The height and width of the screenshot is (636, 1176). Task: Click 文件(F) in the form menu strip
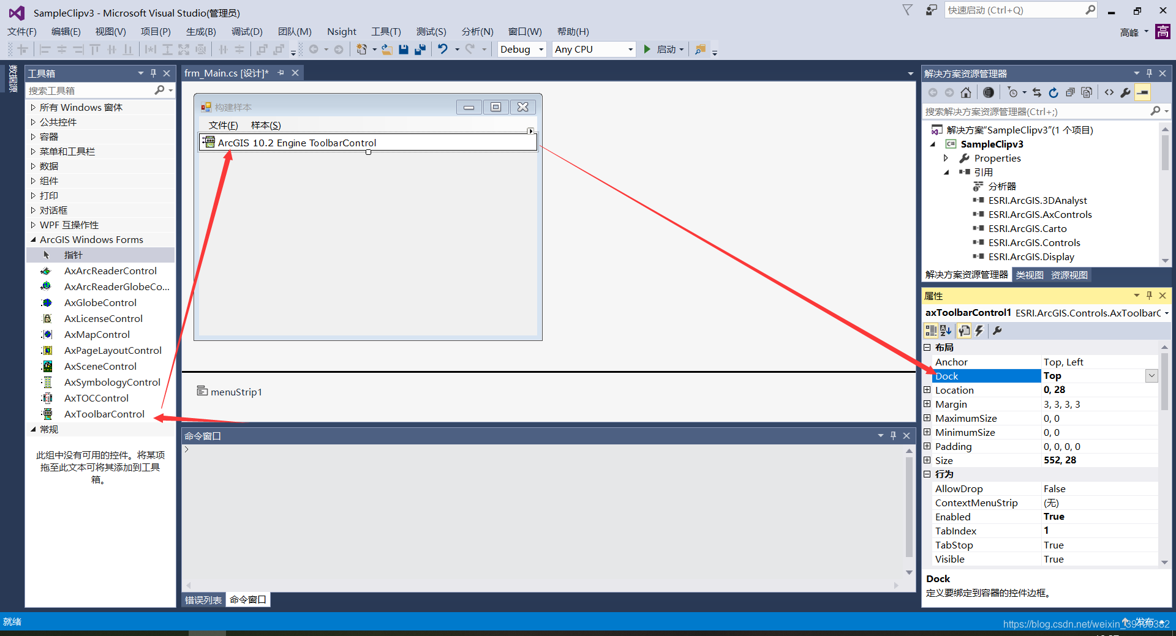click(223, 125)
